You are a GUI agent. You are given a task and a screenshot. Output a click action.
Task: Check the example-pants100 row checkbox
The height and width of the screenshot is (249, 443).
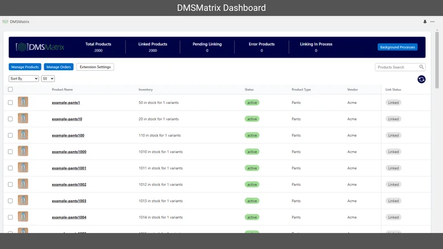click(x=11, y=135)
